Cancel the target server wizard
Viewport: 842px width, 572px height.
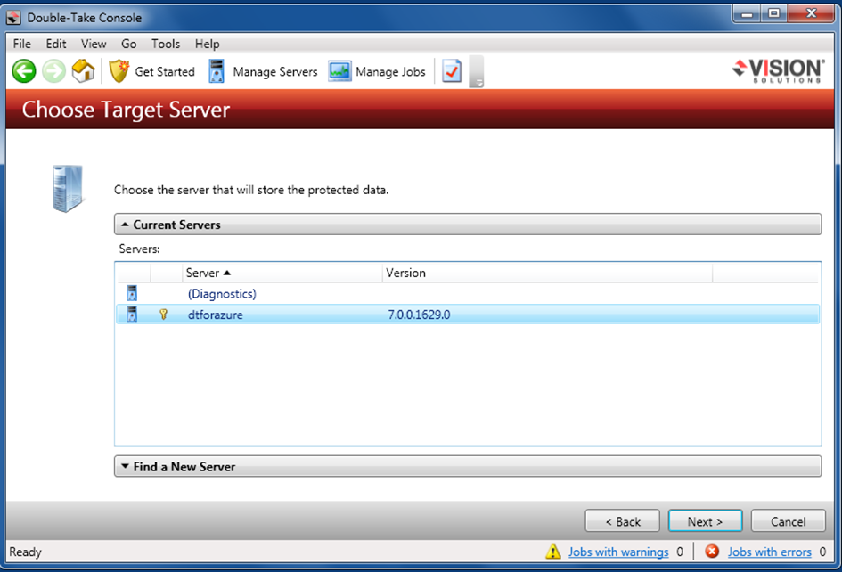pos(788,521)
